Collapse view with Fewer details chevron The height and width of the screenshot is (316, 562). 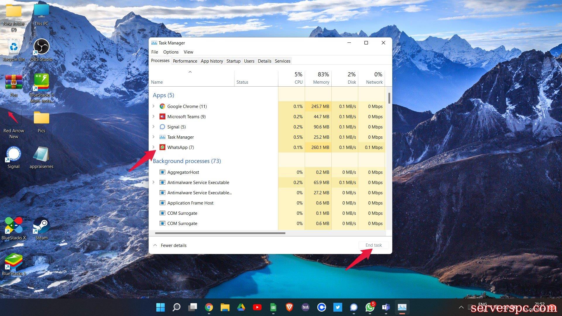point(155,245)
